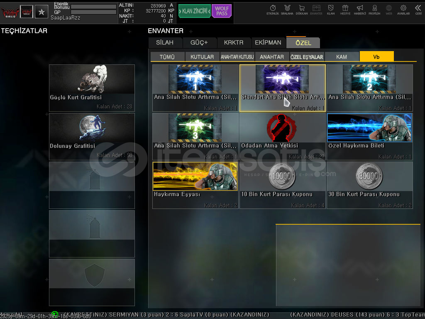Select Güçlü Kurt Grafitisi equipment slot
Viewport: 425px width, 319px height.
[x=92, y=88]
